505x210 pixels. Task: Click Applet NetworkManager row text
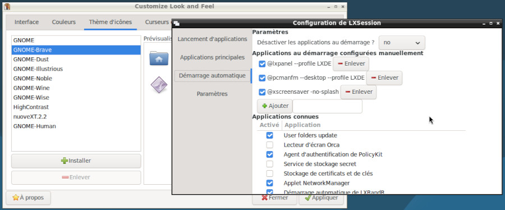(316, 183)
